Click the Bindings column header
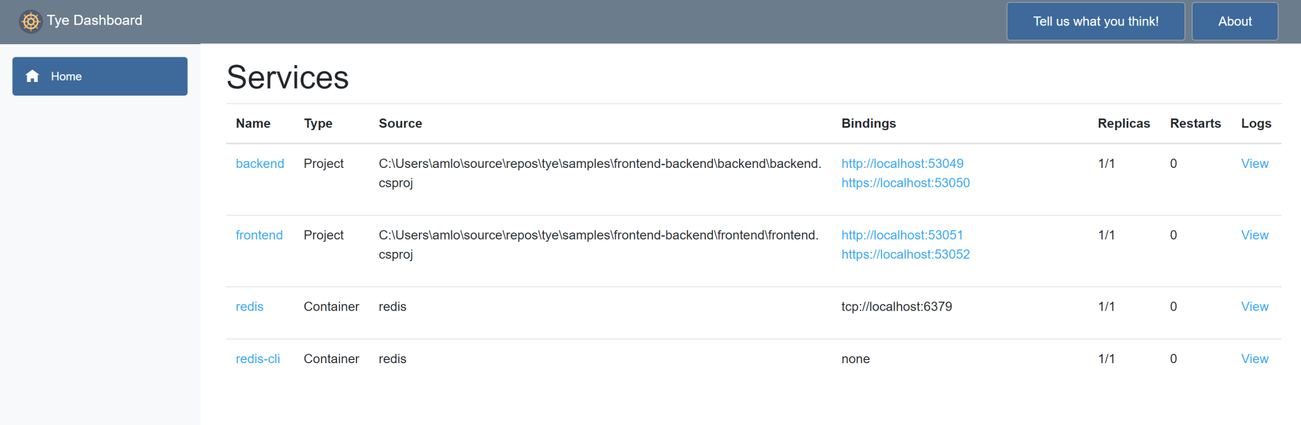The image size is (1301, 425). pos(868,124)
